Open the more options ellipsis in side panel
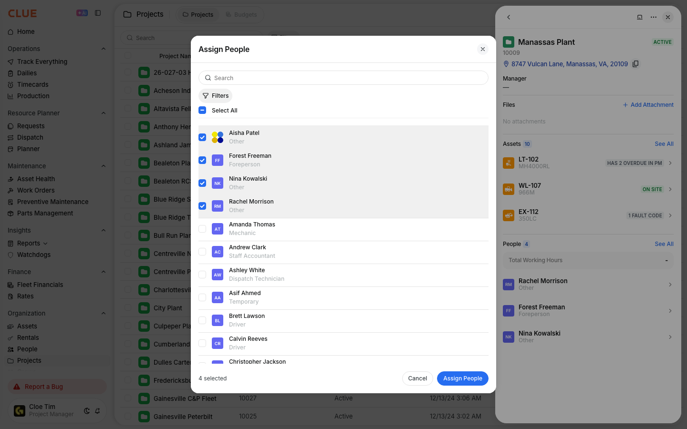 pos(654,17)
